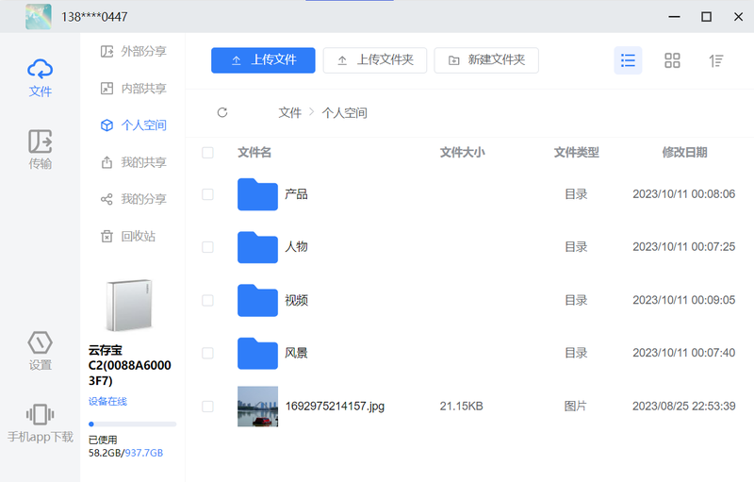Click the 内部共享 icon
Image resolution: width=754 pixels, height=482 pixels.
(107, 88)
